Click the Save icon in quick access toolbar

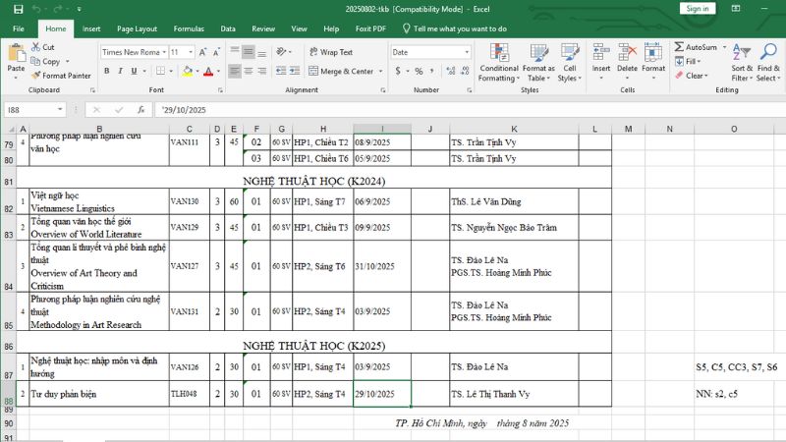click(19, 8)
